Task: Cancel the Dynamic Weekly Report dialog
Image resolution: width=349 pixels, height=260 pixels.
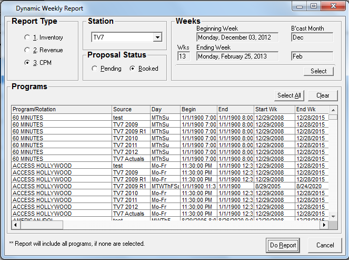Action: pyautogui.click(x=325, y=245)
